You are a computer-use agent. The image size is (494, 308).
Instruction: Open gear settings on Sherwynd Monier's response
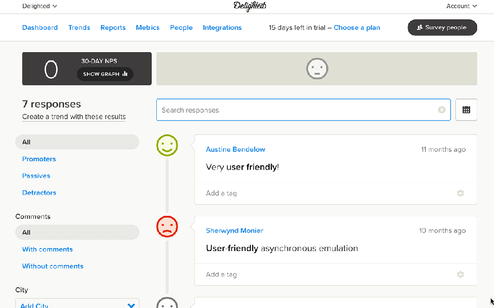point(460,275)
